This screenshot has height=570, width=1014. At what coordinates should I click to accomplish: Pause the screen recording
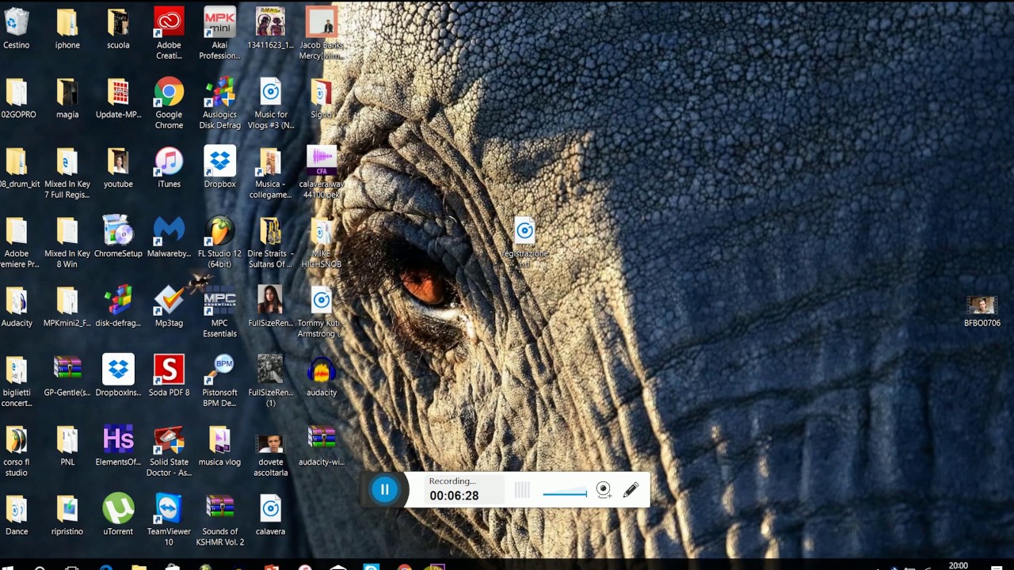click(x=384, y=490)
